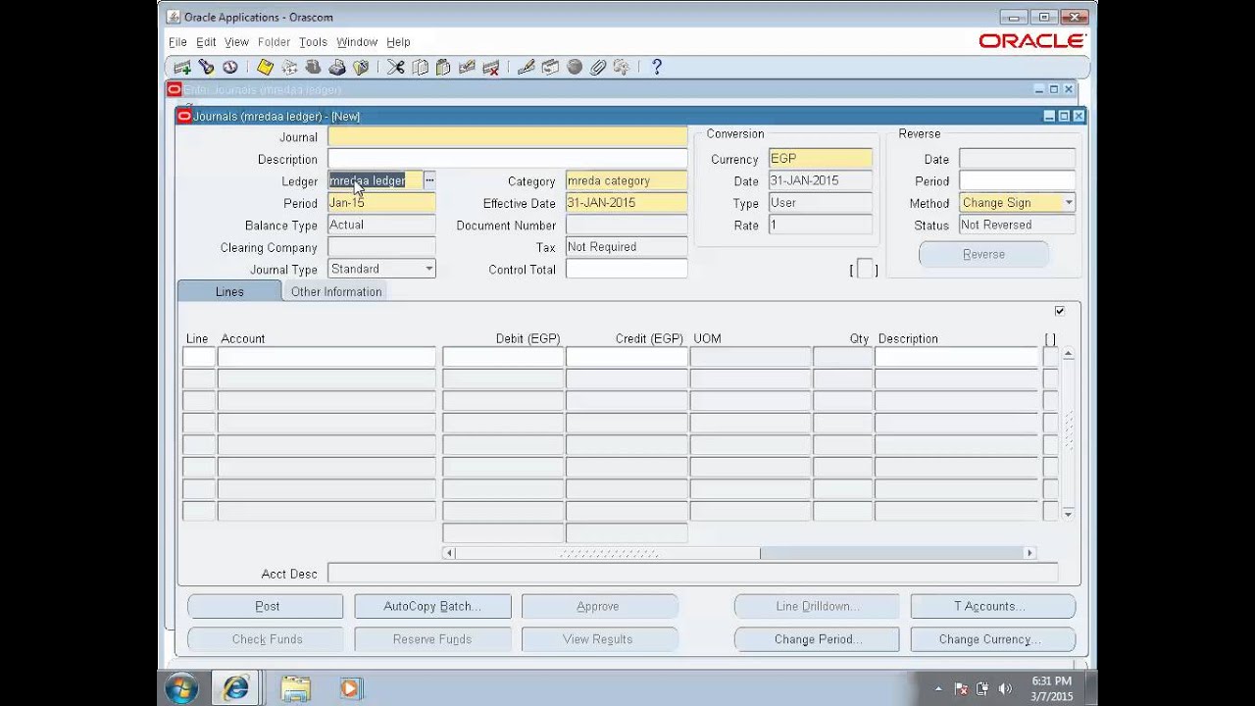Open File Explorer folder taskbar icon
1255x706 pixels.
click(295, 688)
